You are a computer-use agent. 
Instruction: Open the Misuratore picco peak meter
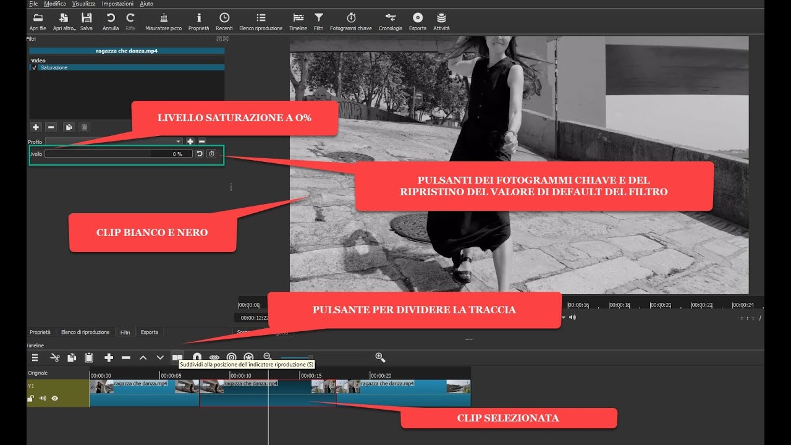point(163,22)
